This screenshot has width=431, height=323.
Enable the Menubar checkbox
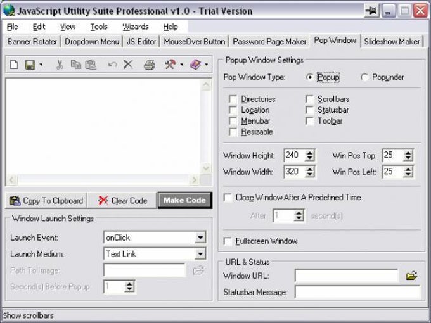click(233, 121)
